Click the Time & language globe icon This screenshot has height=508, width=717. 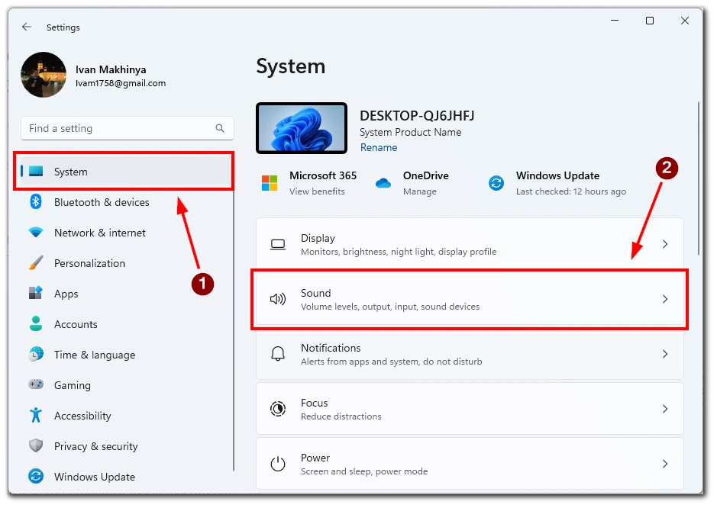click(x=36, y=354)
